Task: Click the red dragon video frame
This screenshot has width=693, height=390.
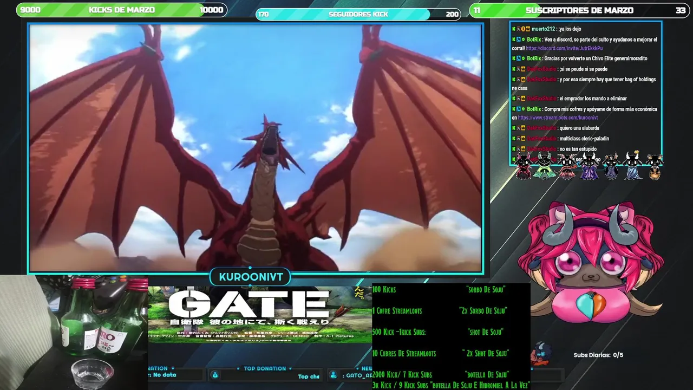Action: (255, 148)
